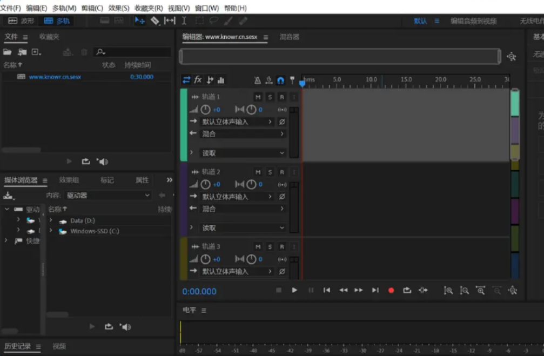Open the Effects Rack via the fx icon
Viewport: 544px width, 356px height.
point(197,79)
